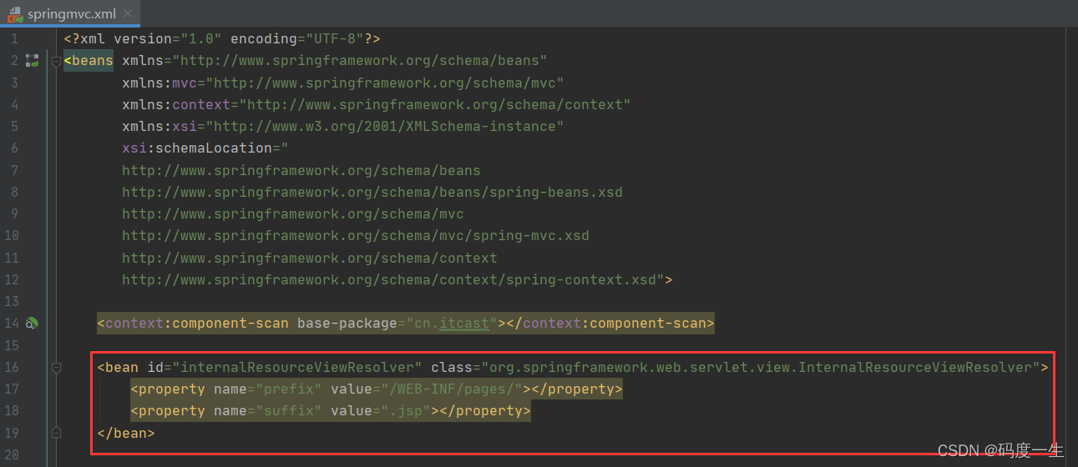Image resolution: width=1078 pixels, height=467 pixels.
Task: Click line number 13 in the gutter
Action: tap(11, 301)
